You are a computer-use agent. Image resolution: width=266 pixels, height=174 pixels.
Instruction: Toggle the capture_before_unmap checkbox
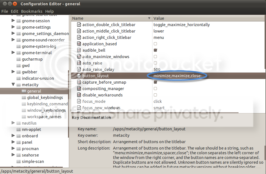(155, 82)
